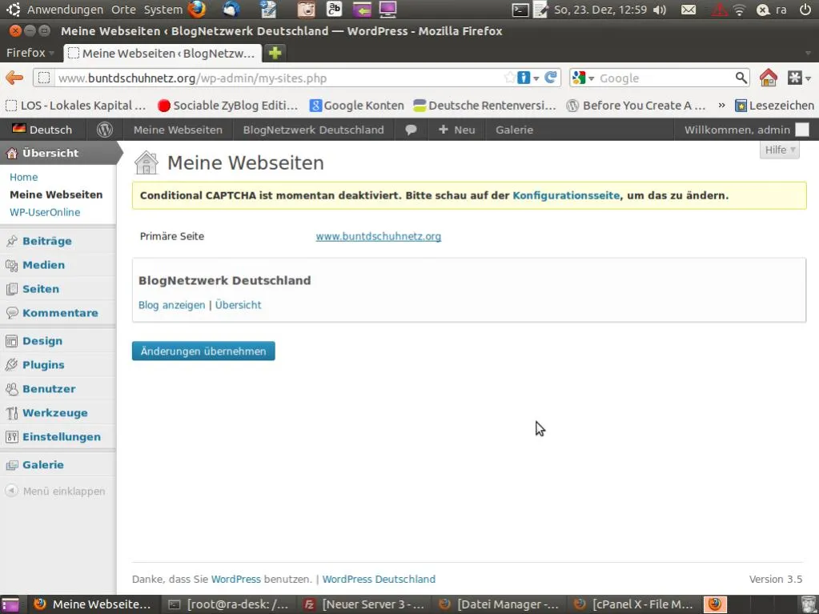
Task: Collapse menu via Menü einklappen
Action: click(x=55, y=491)
